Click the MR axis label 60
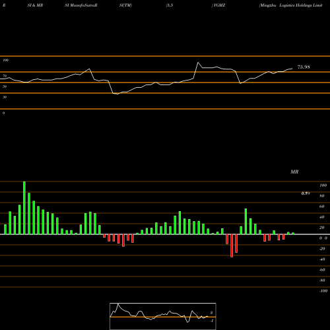330x330 pixels. point(322,207)
